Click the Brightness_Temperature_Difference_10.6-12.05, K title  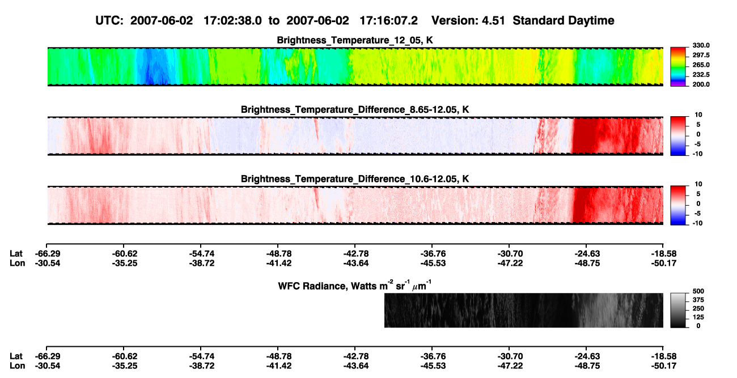point(355,179)
